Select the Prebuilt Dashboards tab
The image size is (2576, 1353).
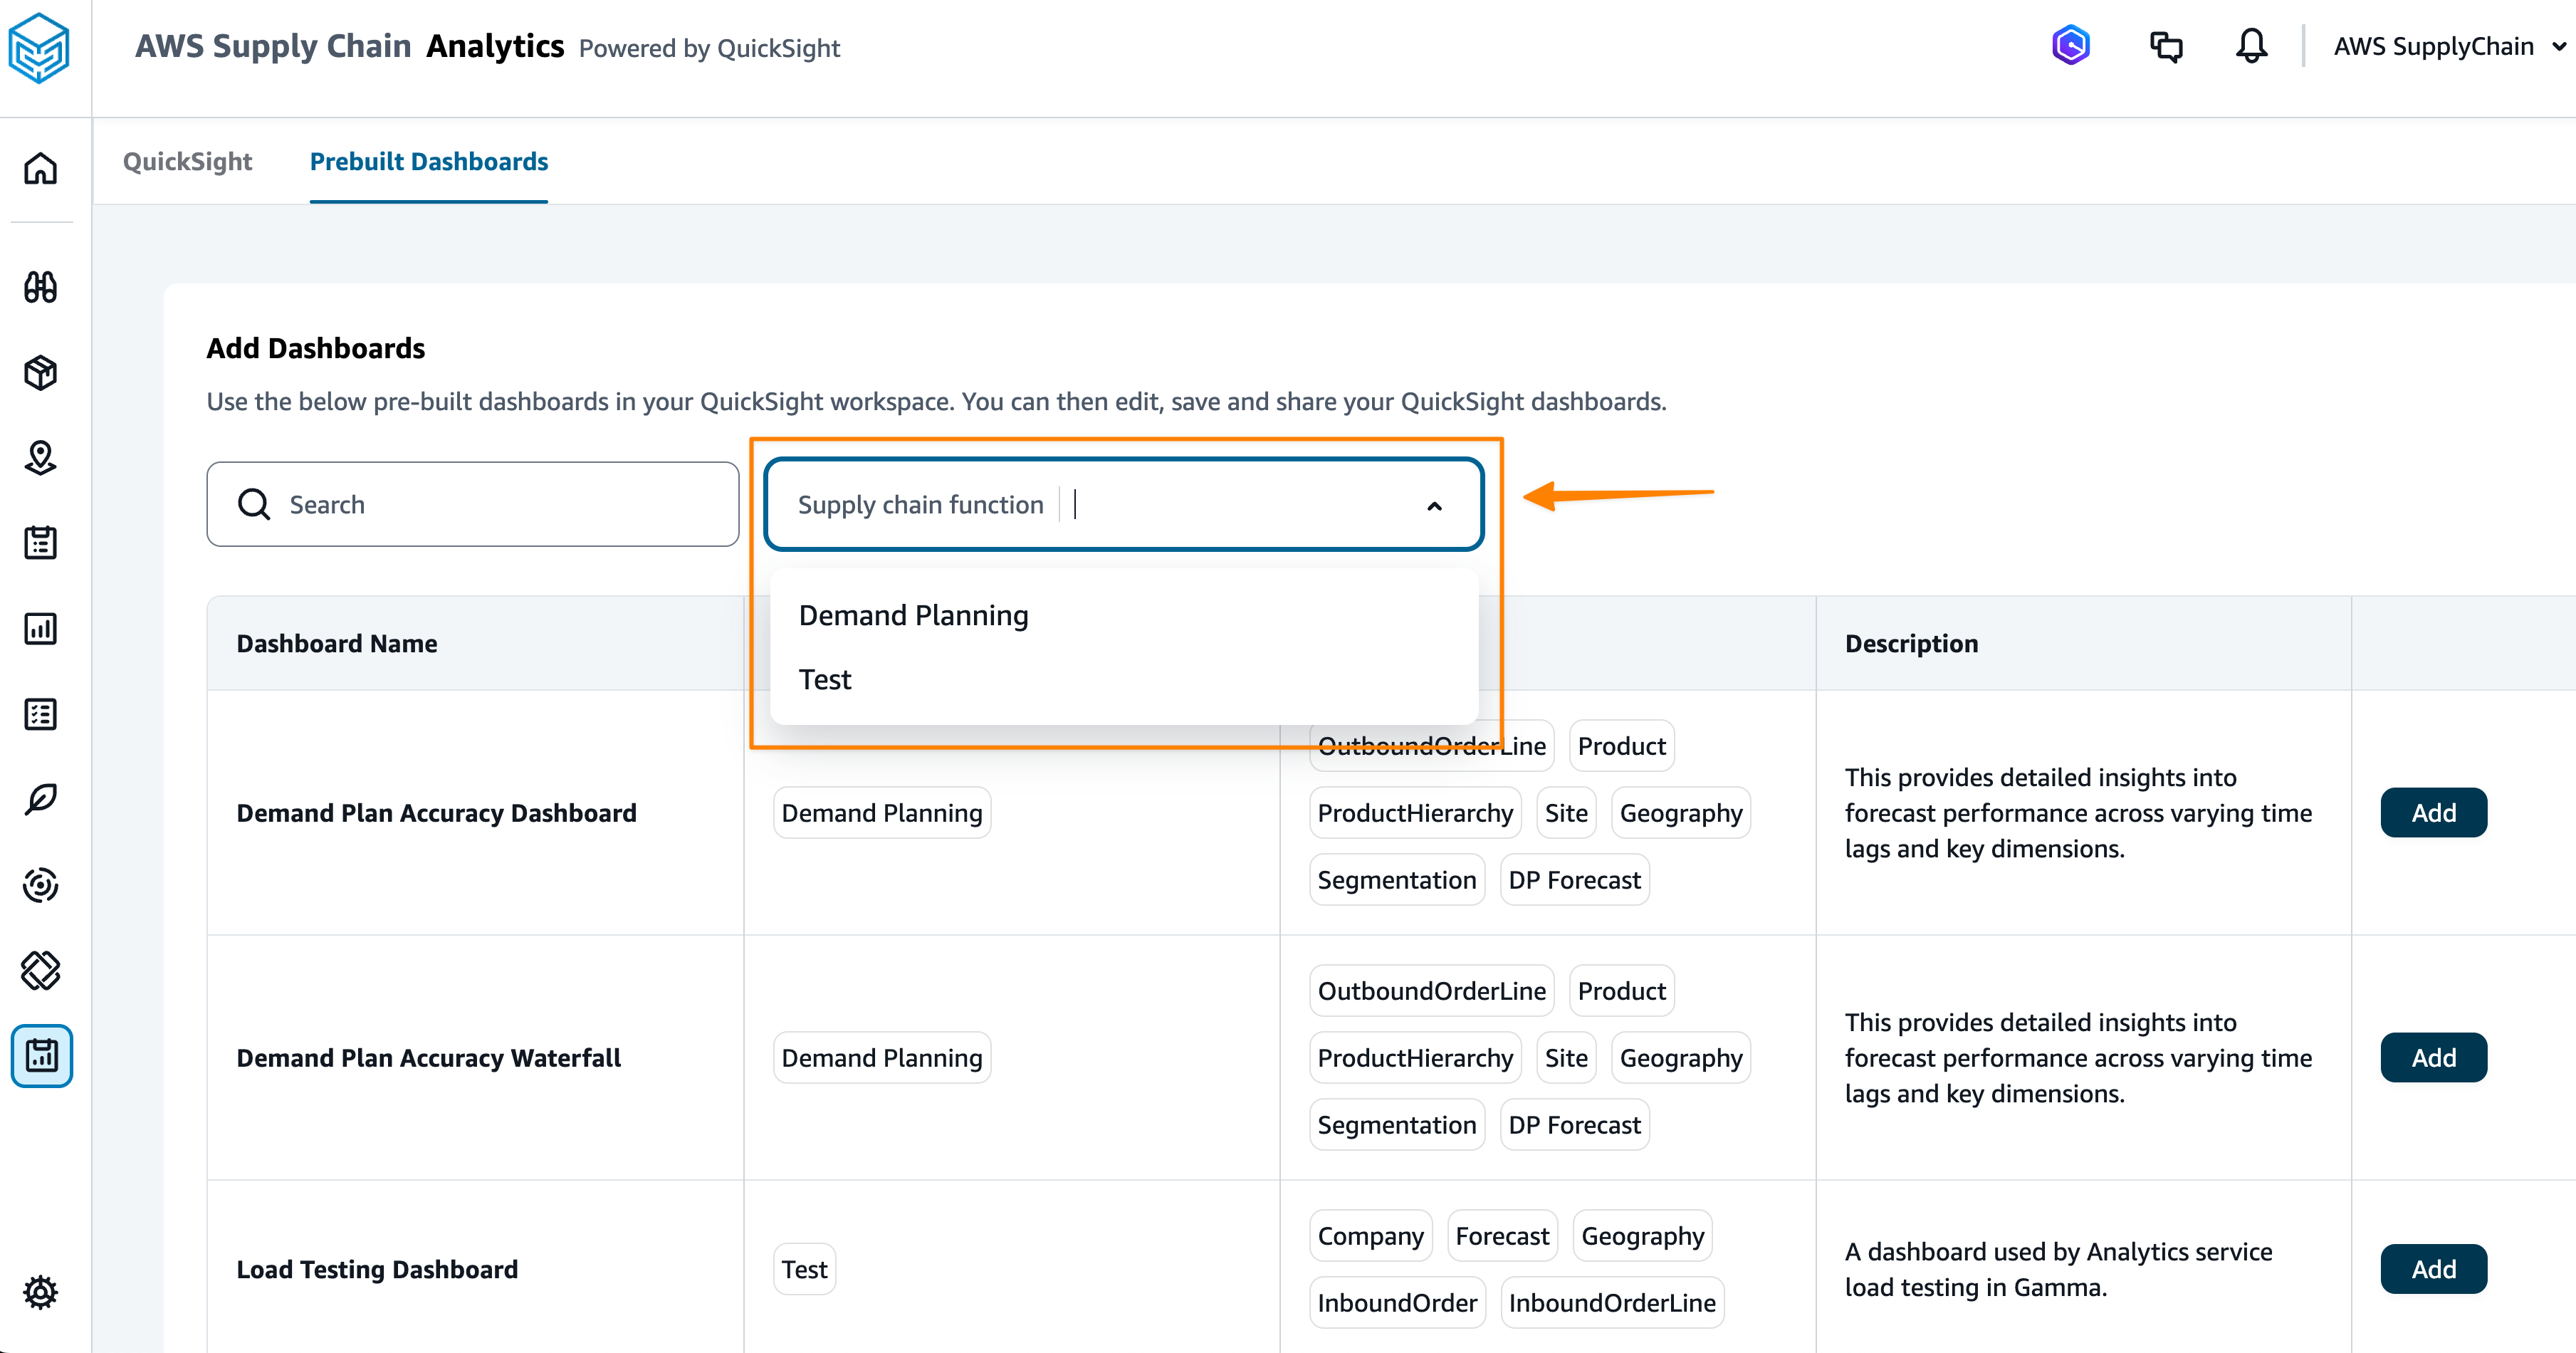428,161
